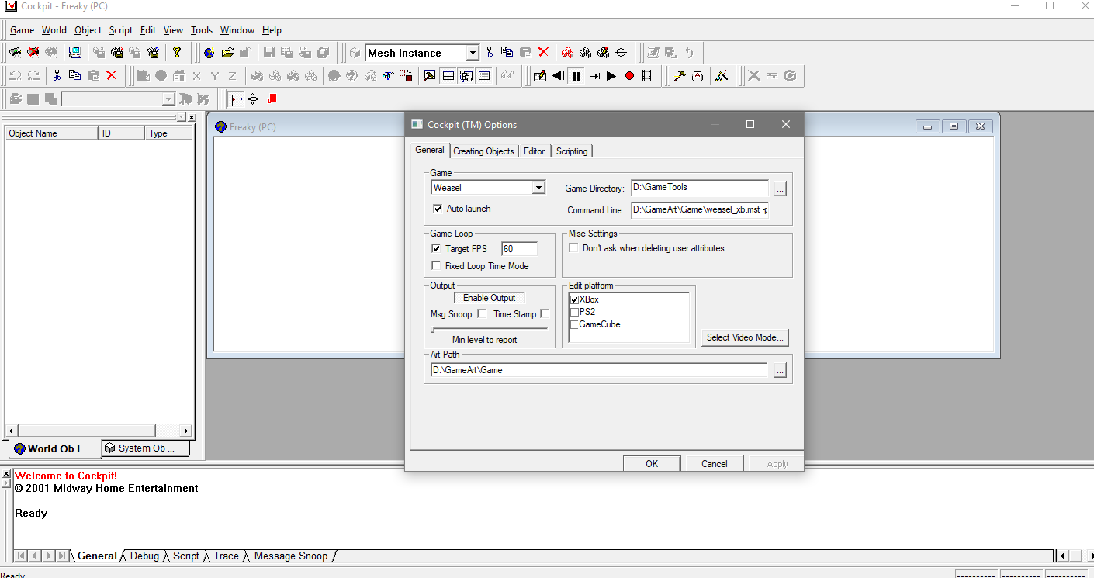Click the hammer build icon
This screenshot has width=1094, height=578.
point(679,76)
